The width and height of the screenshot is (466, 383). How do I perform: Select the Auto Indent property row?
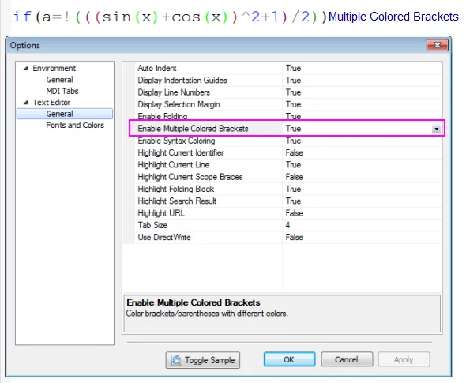click(x=282, y=69)
